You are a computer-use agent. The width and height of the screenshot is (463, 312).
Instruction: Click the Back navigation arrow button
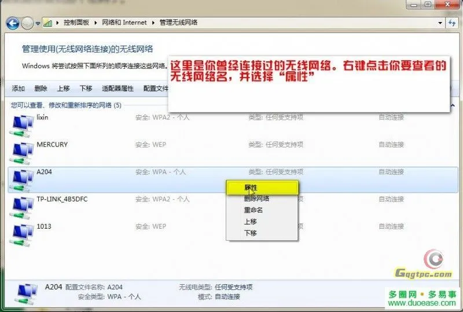pyautogui.click(x=13, y=23)
